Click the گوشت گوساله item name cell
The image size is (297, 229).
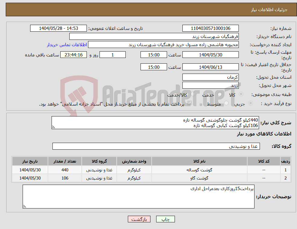coord(199,170)
